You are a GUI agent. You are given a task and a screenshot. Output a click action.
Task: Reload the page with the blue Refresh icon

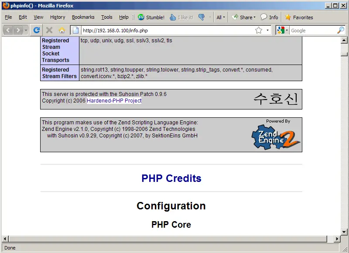(x=37, y=30)
